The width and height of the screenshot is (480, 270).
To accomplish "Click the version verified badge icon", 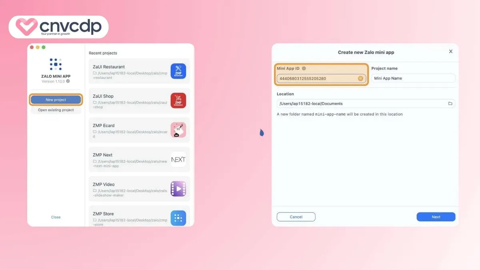I will point(68,81).
